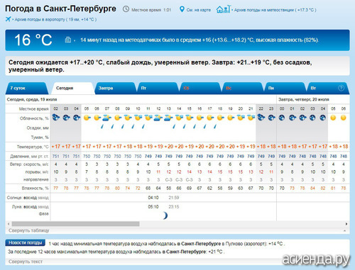Open См. на карте link
The image size is (355, 270).
[x=199, y=10]
